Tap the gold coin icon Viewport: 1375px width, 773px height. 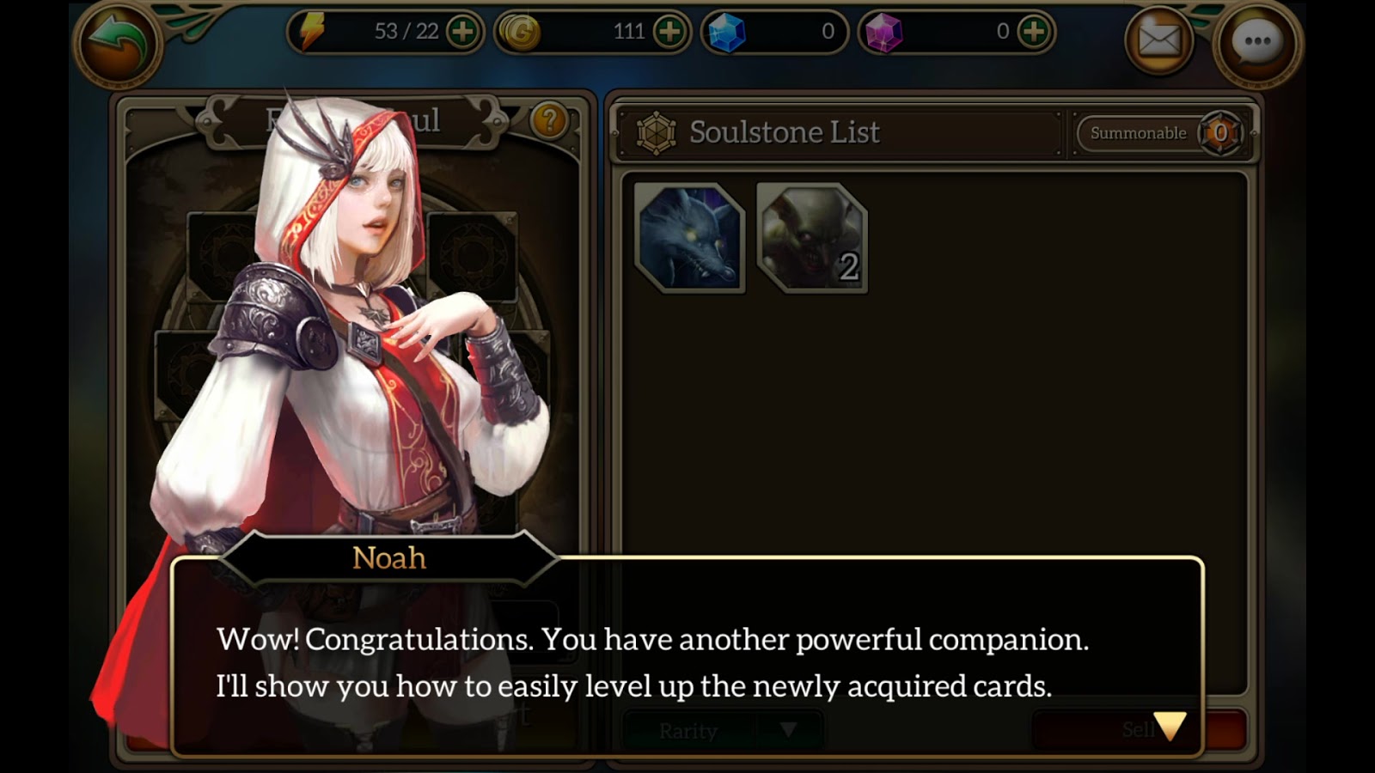tap(520, 33)
